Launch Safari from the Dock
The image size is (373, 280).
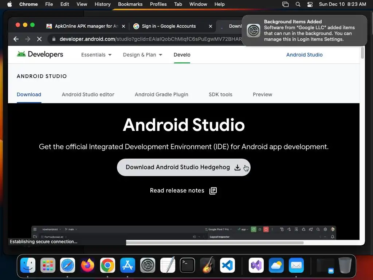(67, 265)
